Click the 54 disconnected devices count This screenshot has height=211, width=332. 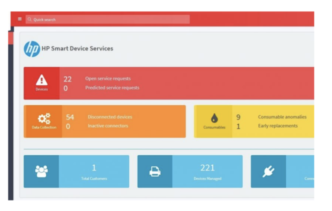pos(70,117)
